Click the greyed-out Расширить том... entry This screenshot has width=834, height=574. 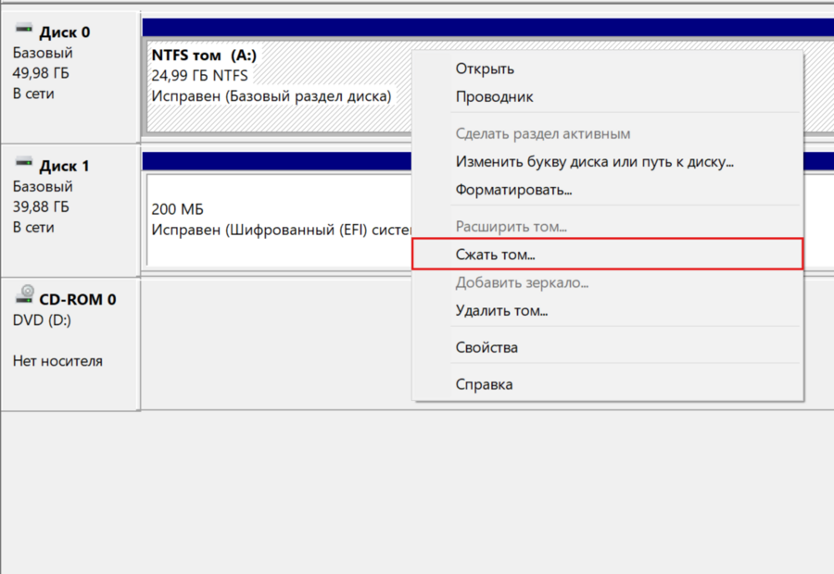point(511,227)
